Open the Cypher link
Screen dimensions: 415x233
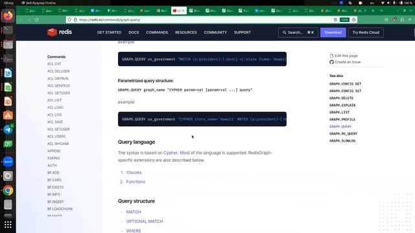pos(171,153)
